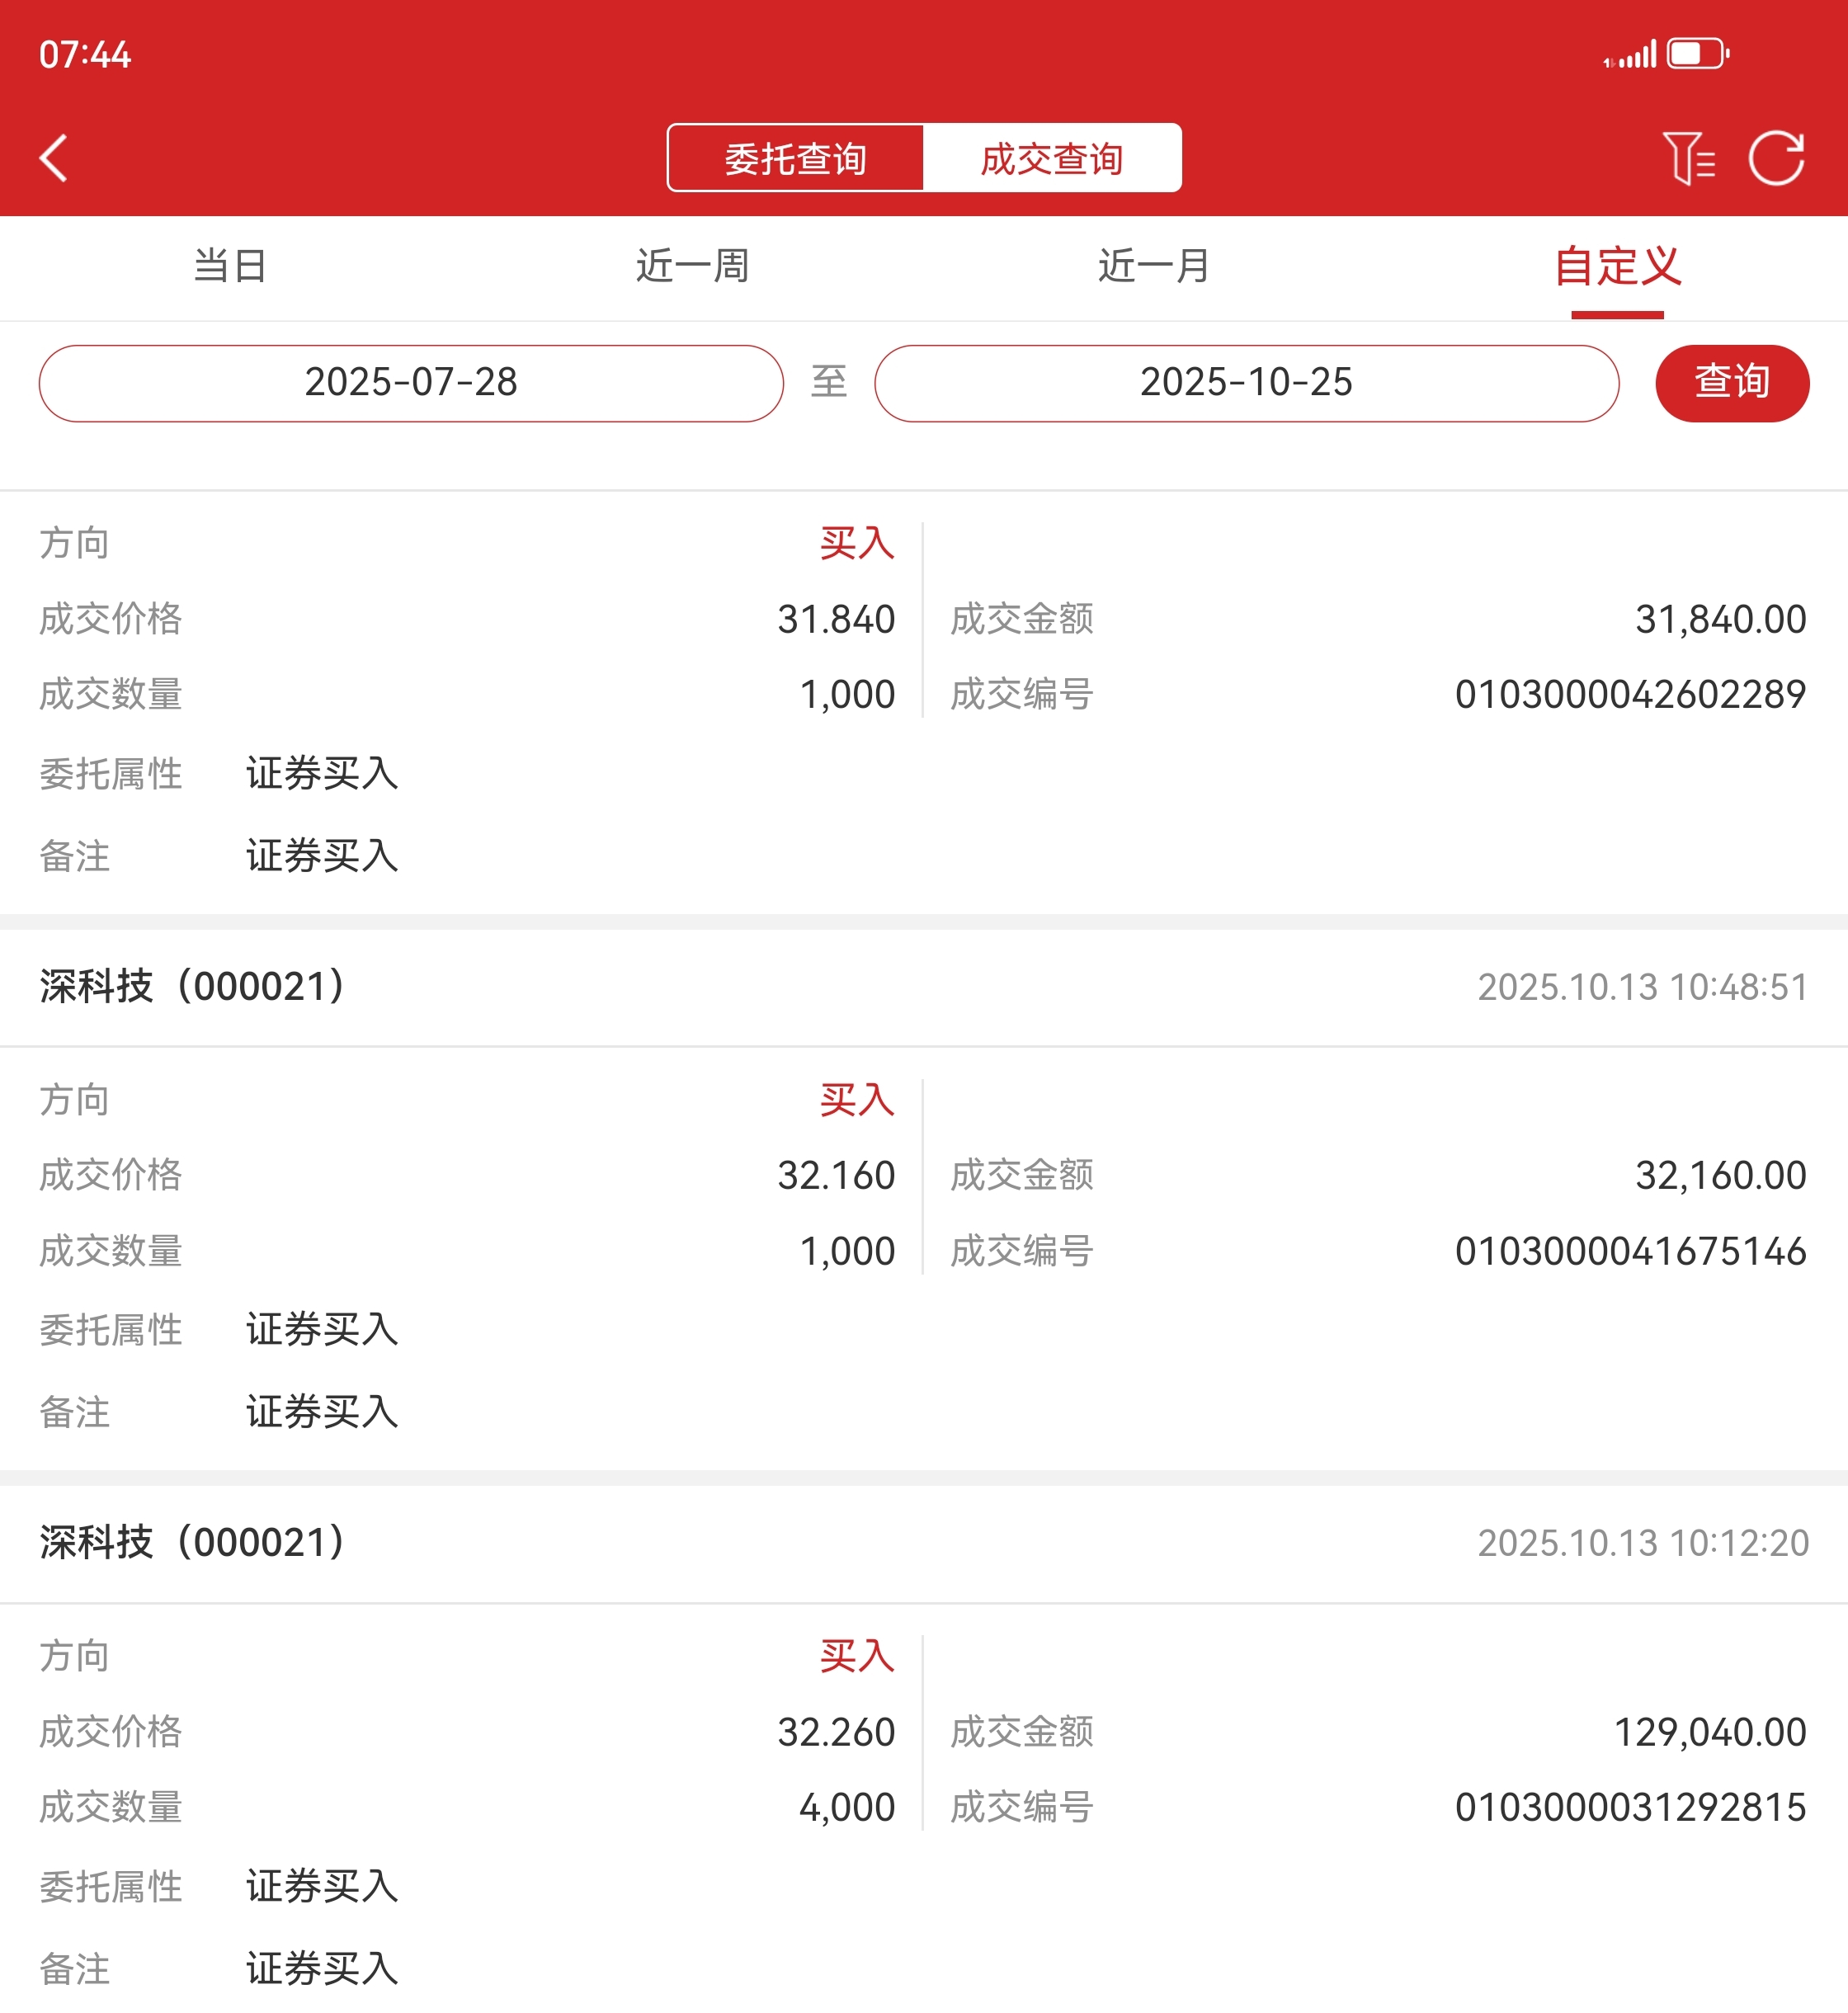
Task: Tap the refresh icon
Action: 1776,158
